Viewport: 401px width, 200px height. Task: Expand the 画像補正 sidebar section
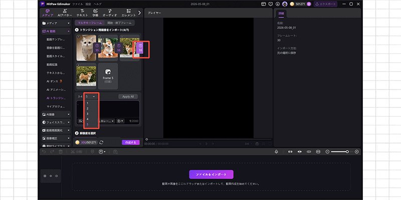(x=56, y=138)
